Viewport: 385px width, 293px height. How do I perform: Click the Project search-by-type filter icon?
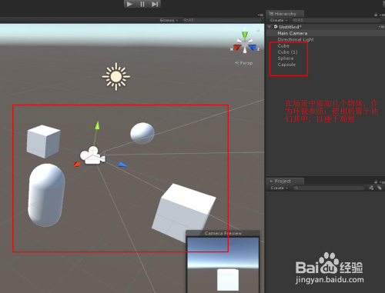click(371, 188)
